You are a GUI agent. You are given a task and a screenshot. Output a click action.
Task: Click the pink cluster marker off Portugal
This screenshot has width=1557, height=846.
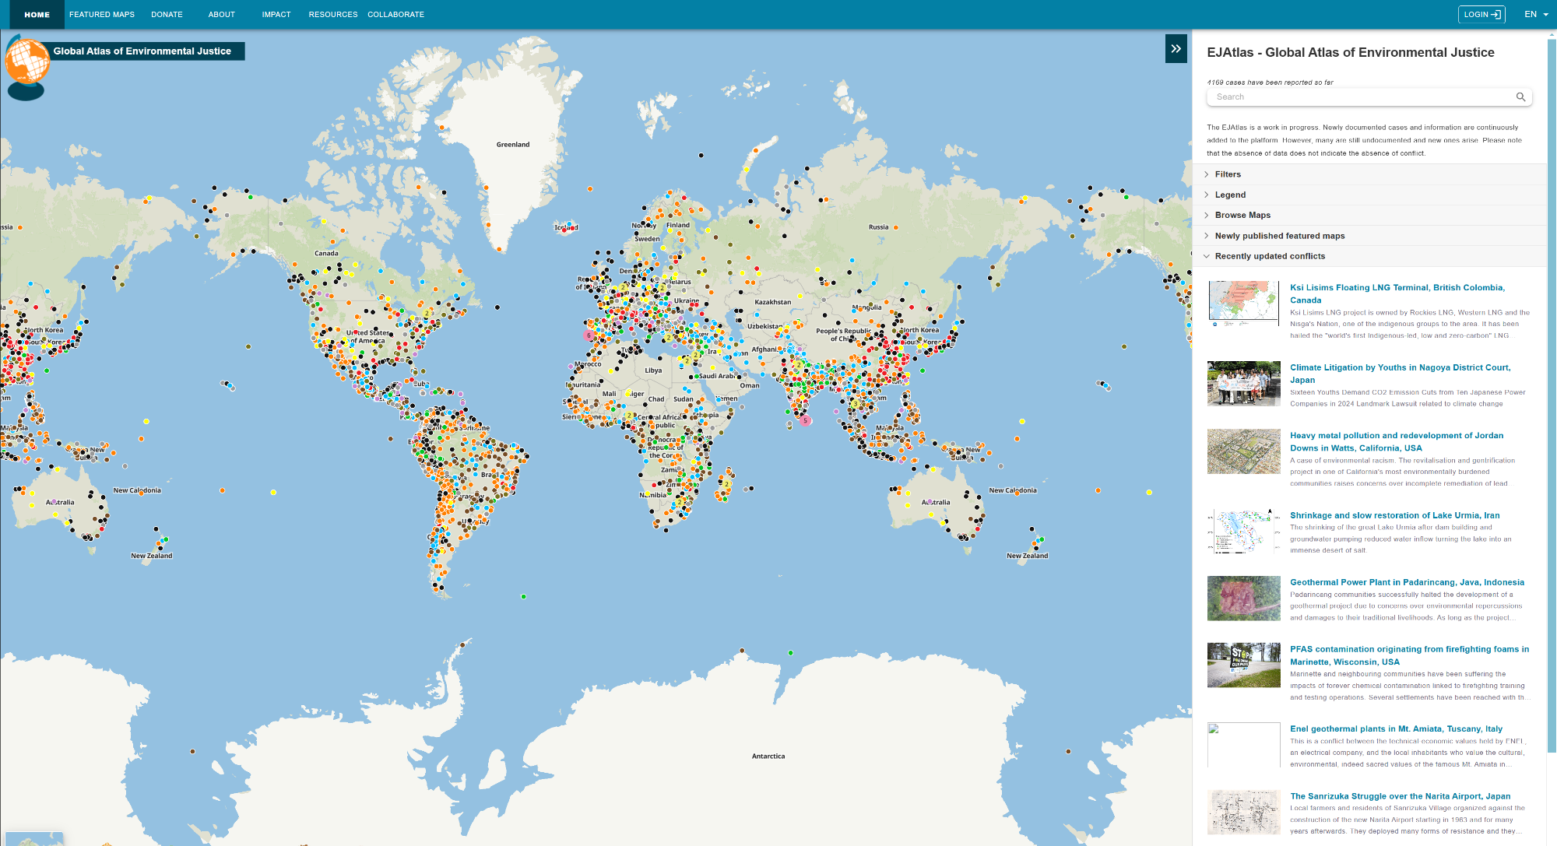coord(589,335)
